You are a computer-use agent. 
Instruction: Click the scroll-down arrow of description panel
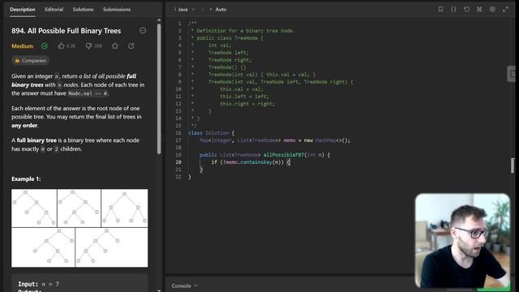point(159,290)
